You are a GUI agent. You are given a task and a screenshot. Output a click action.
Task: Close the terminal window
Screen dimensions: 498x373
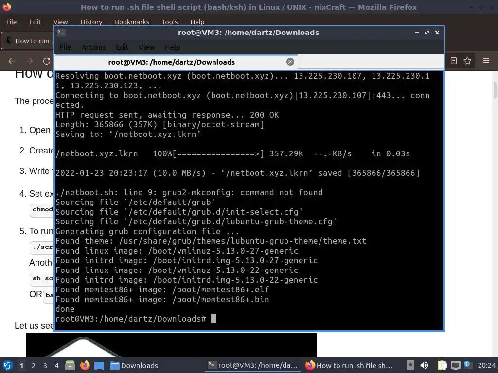[x=437, y=33]
